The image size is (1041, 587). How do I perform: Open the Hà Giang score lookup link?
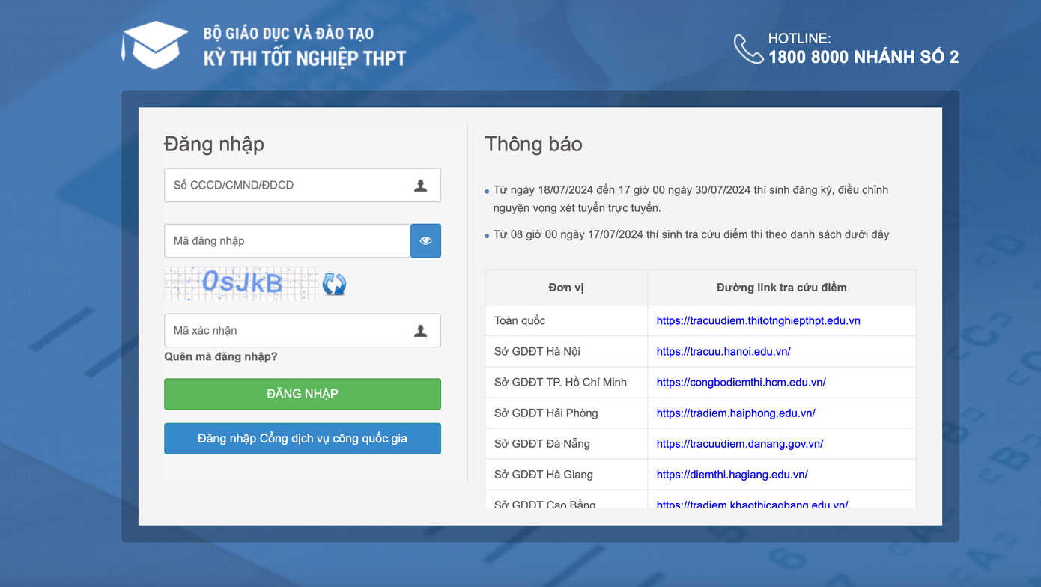click(x=732, y=475)
